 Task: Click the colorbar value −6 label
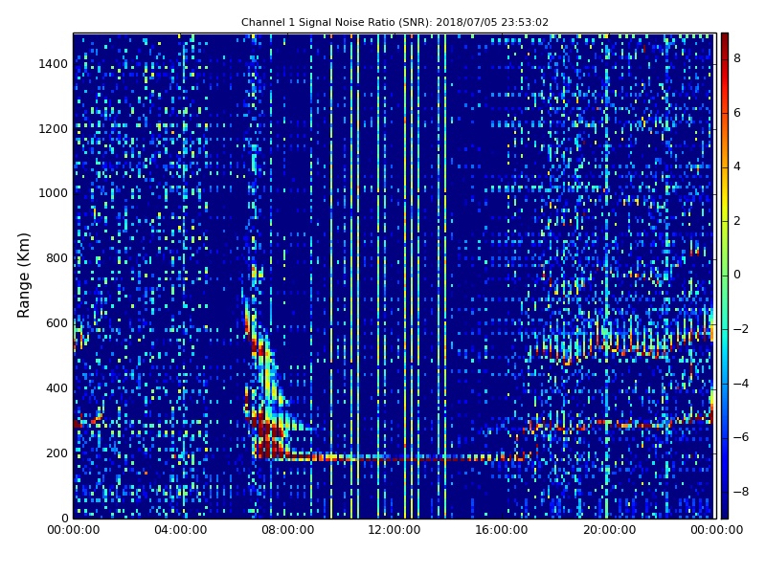pos(741,437)
